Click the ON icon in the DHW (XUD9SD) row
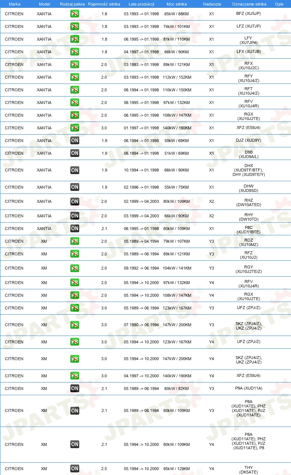291x475 pixels. click(75, 187)
